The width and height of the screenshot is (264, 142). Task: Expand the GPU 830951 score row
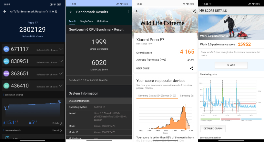61,61
